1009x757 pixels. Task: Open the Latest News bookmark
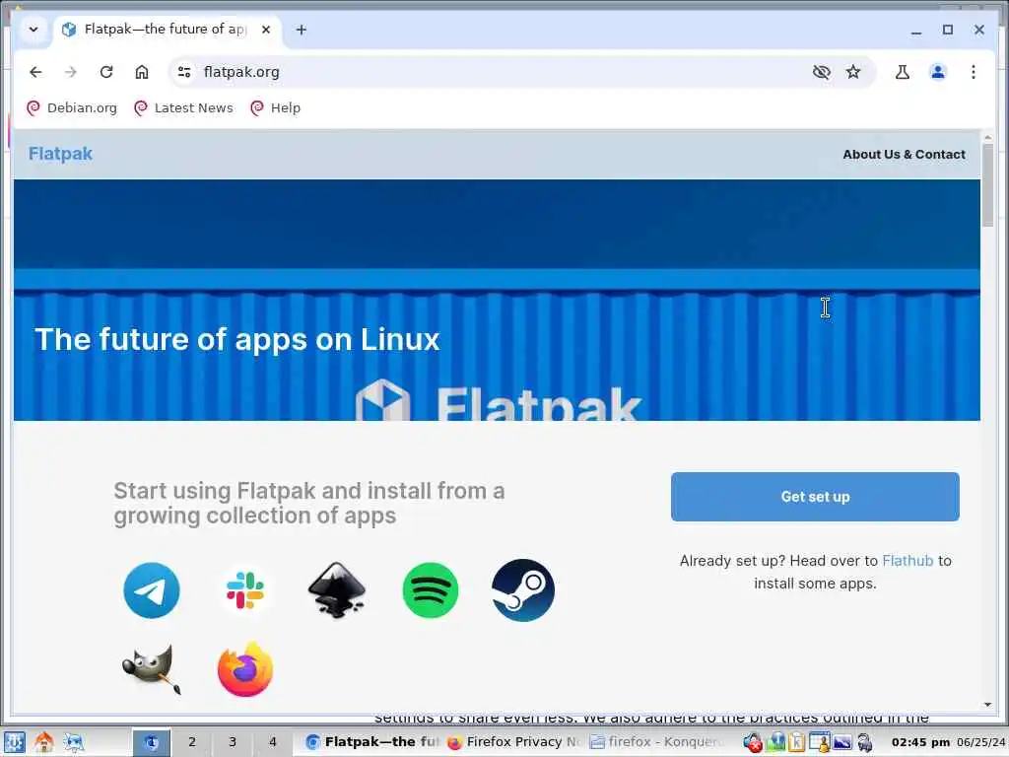pyautogui.click(x=183, y=108)
